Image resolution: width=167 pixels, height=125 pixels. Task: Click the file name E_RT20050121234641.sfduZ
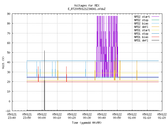pyautogui.click(x=87, y=9)
